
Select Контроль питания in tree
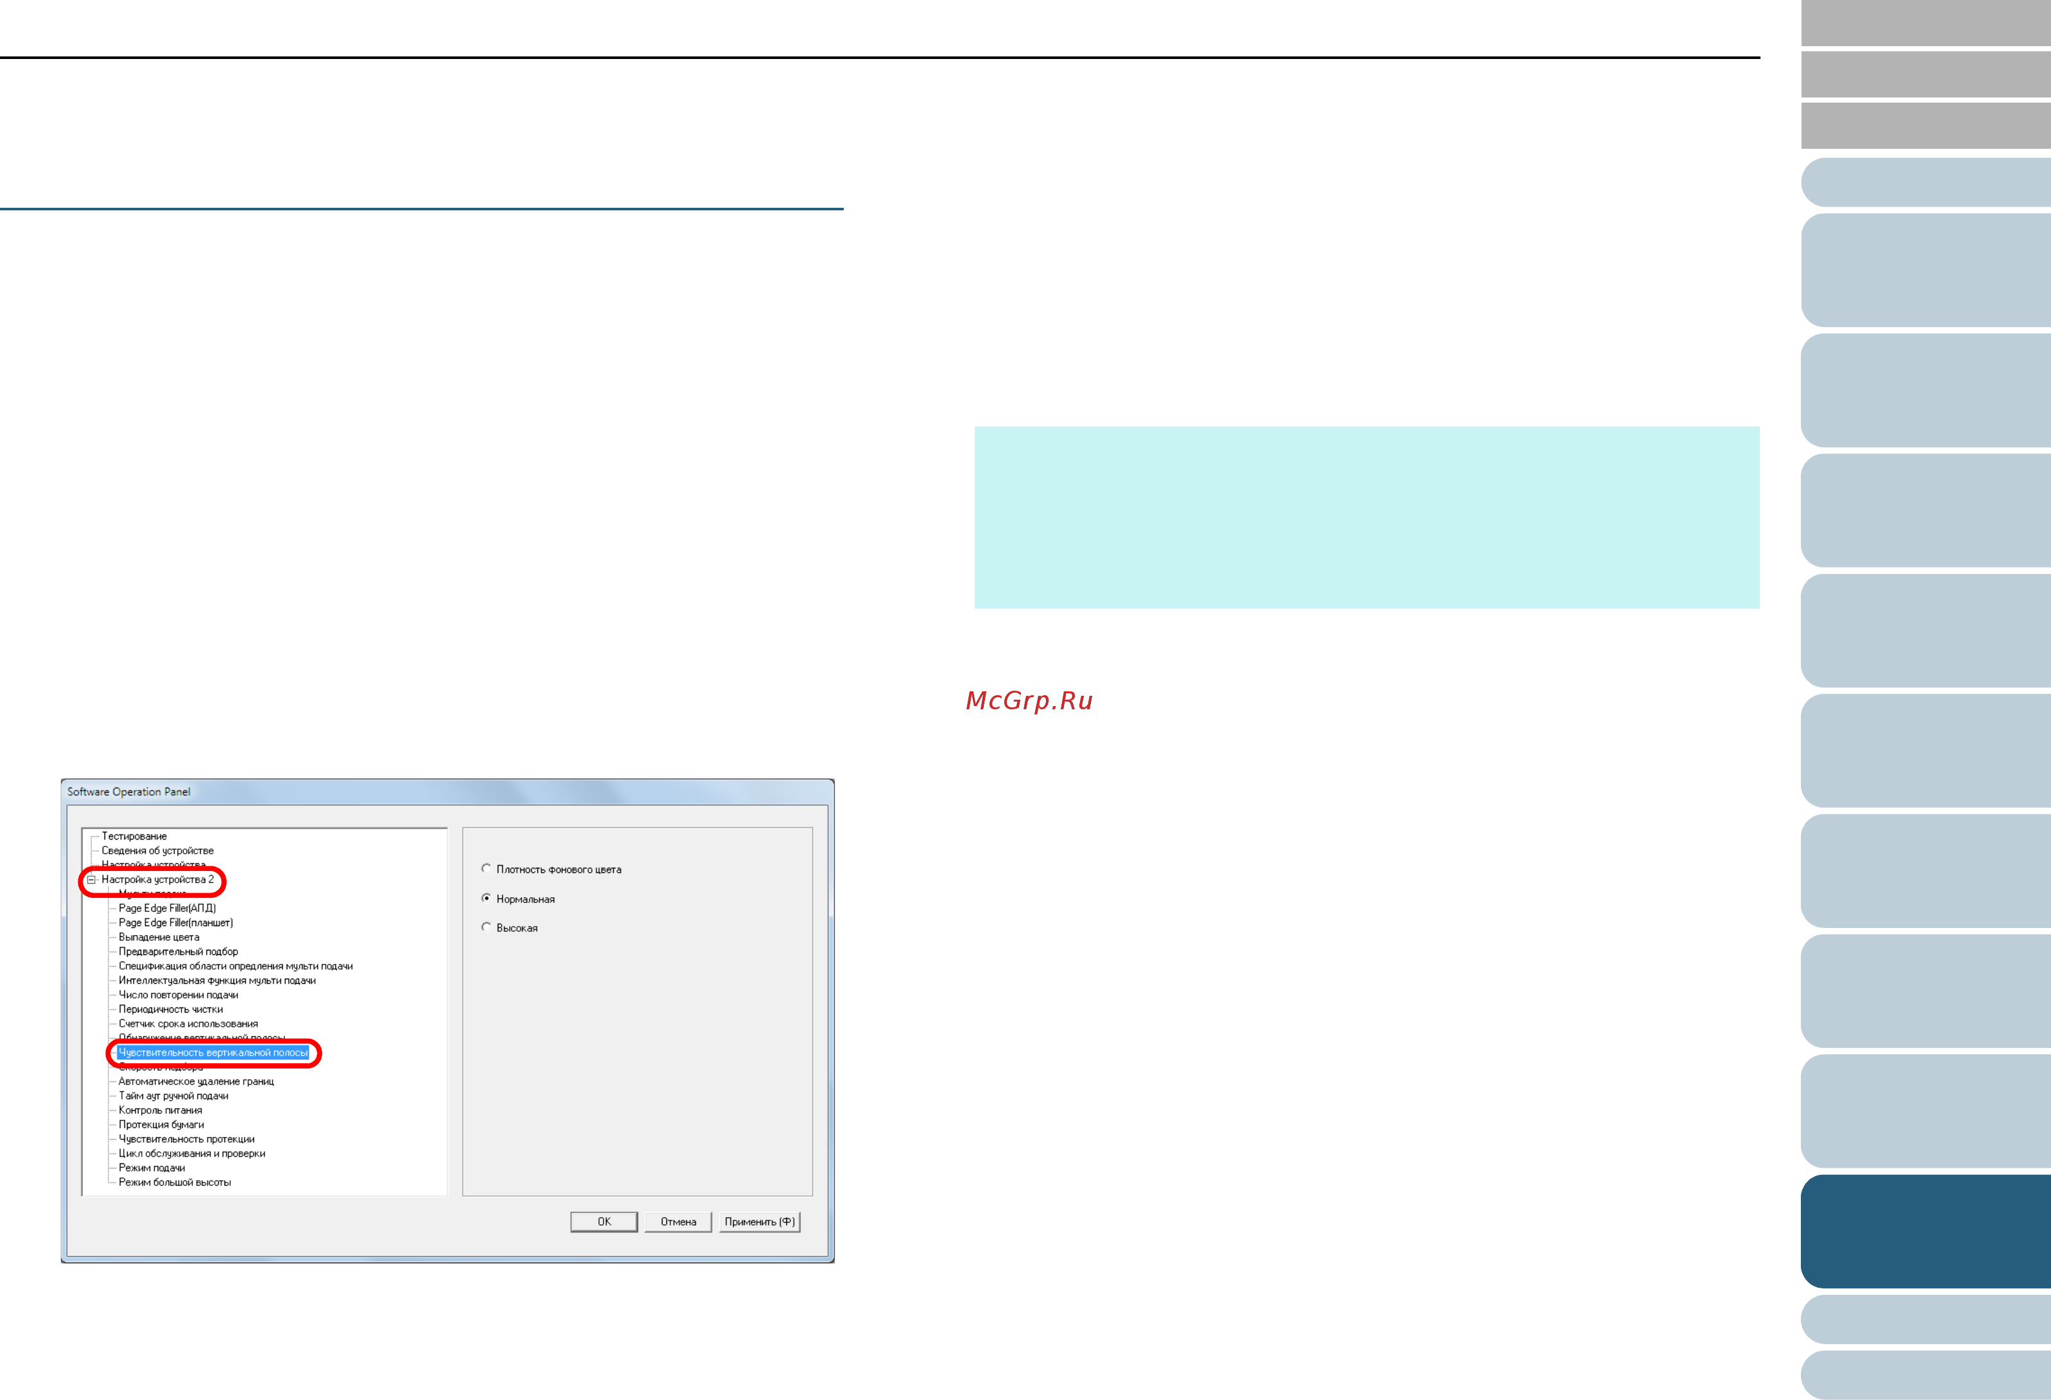160,1109
